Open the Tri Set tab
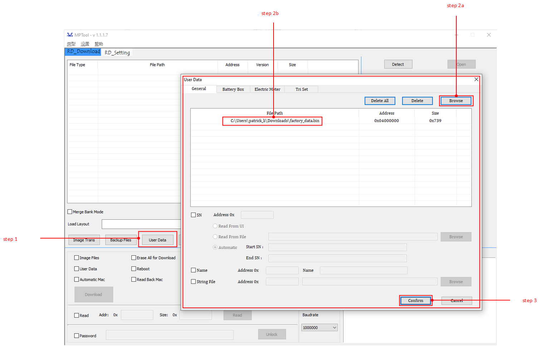 tap(301, 89)
